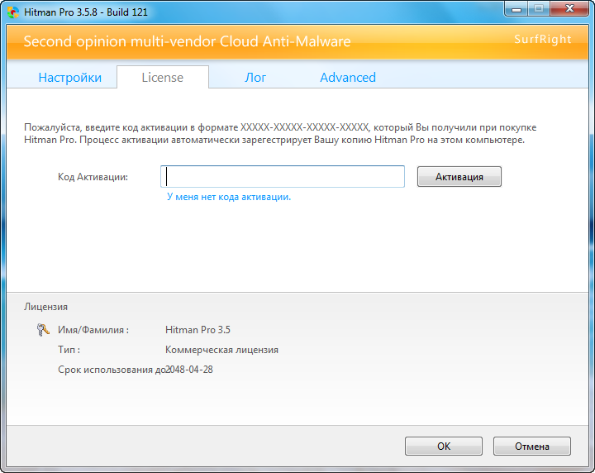Image resolution: width=595 pixels, height=473 pixels.
Task: Close the Hitman Pro window
Action: tap(569, 9)
